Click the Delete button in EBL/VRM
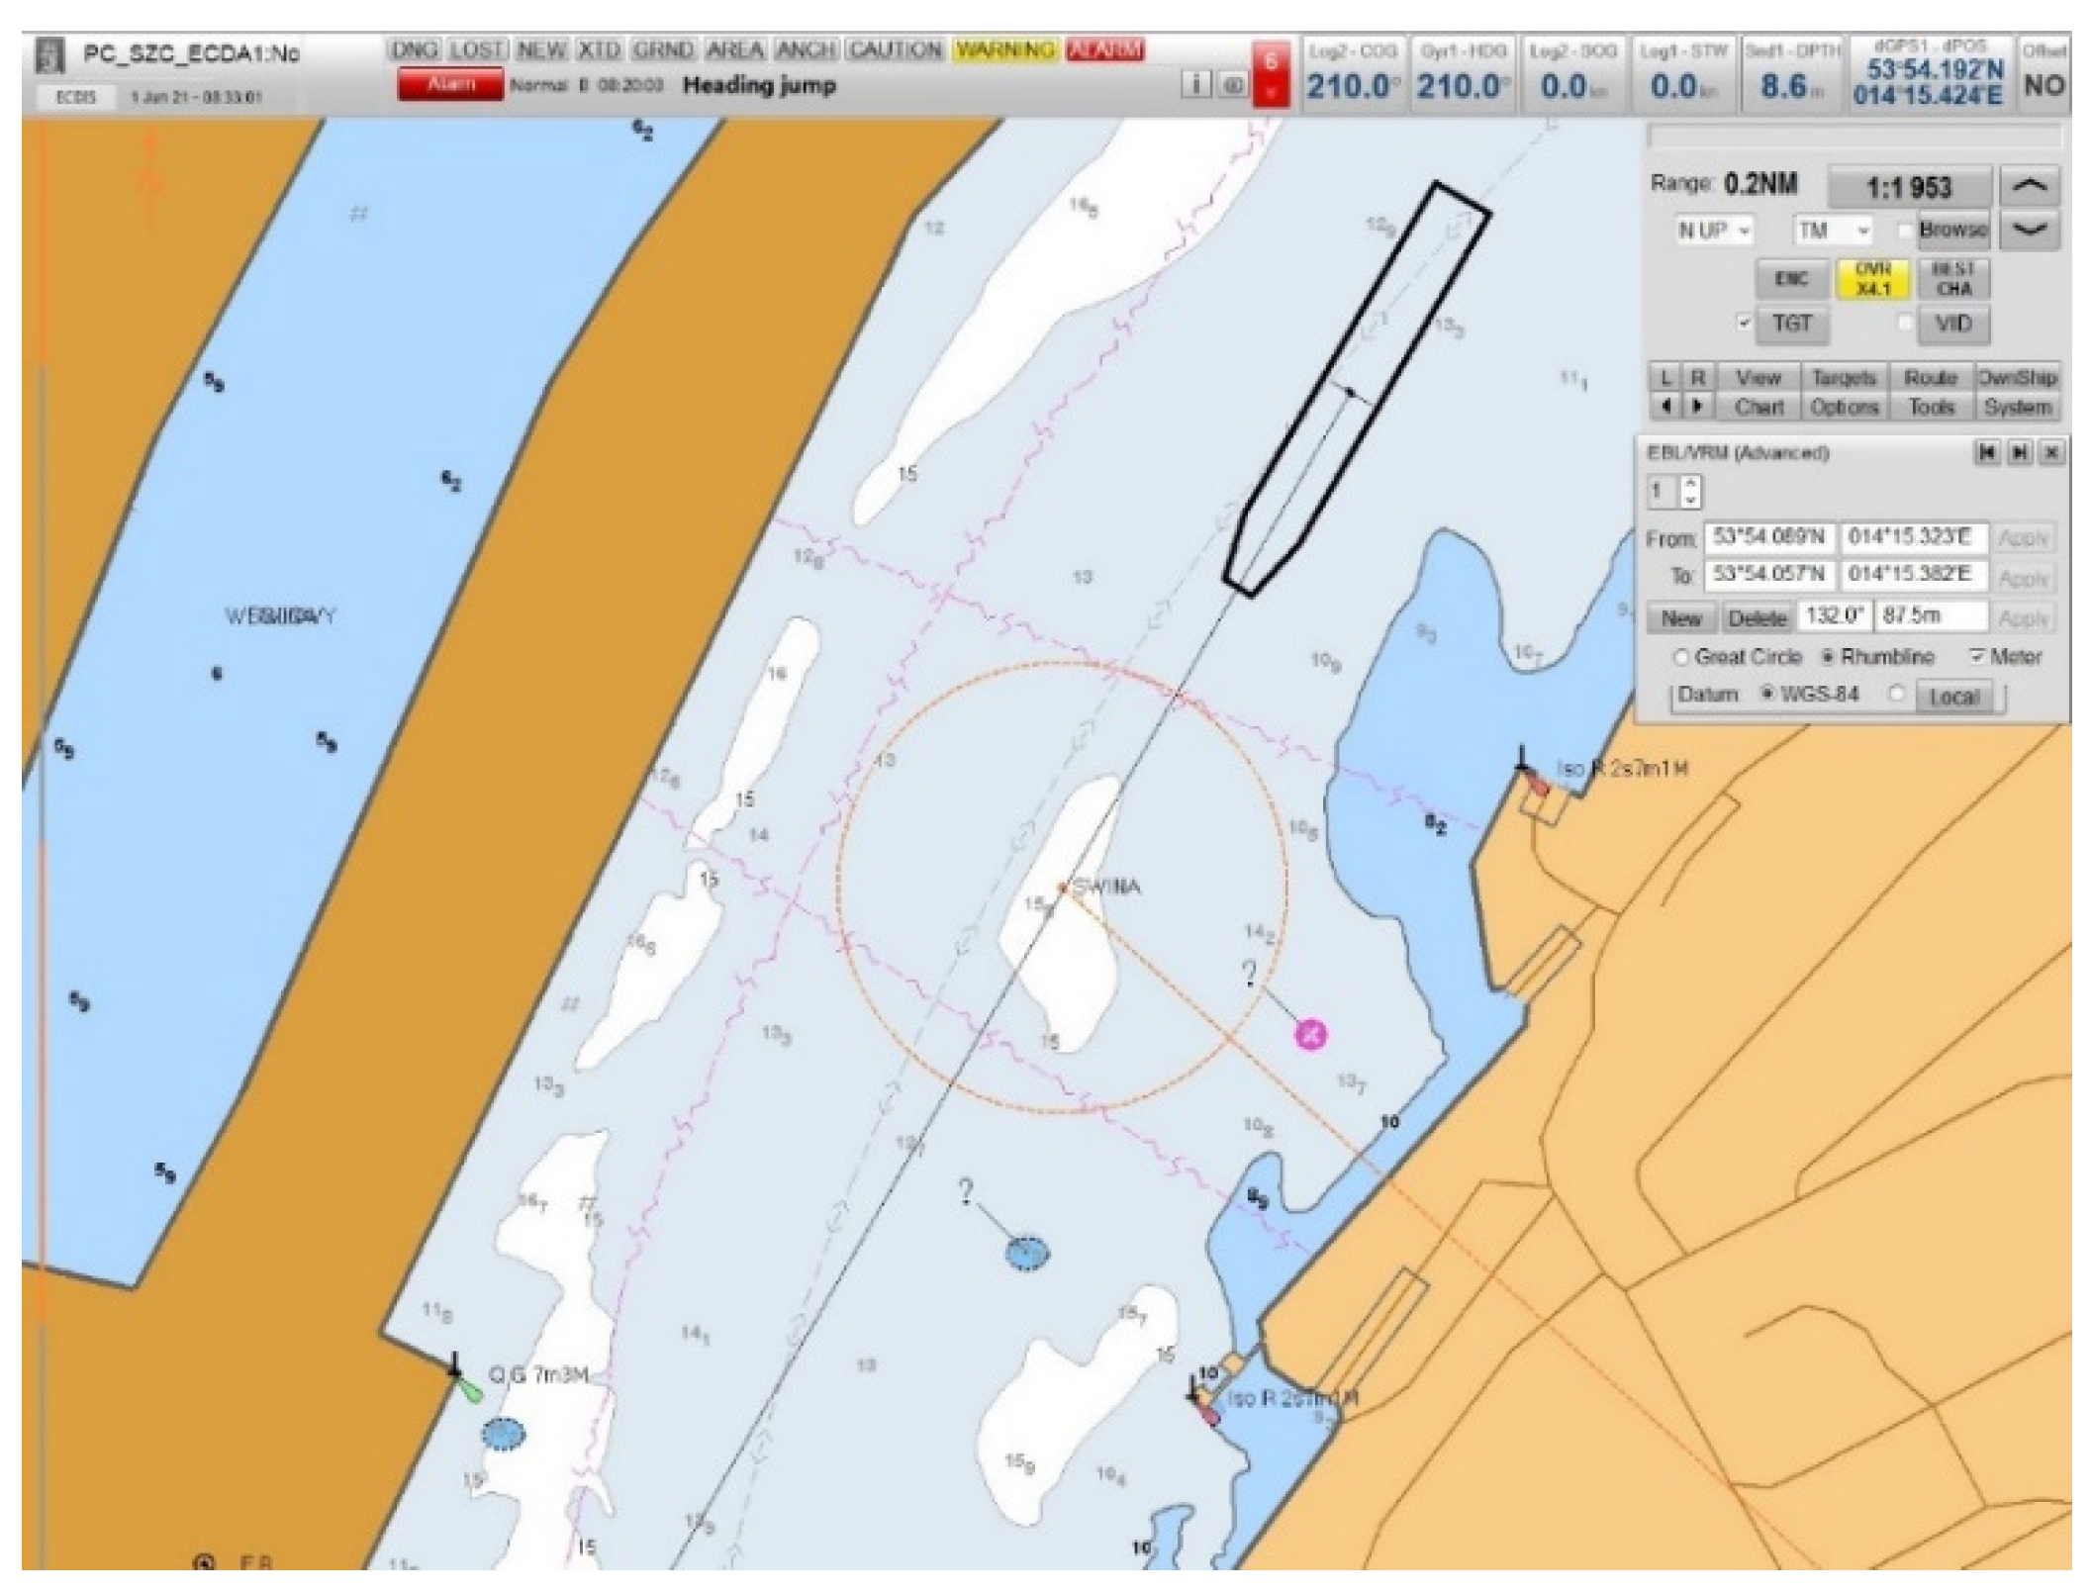 click(1756, 618)
